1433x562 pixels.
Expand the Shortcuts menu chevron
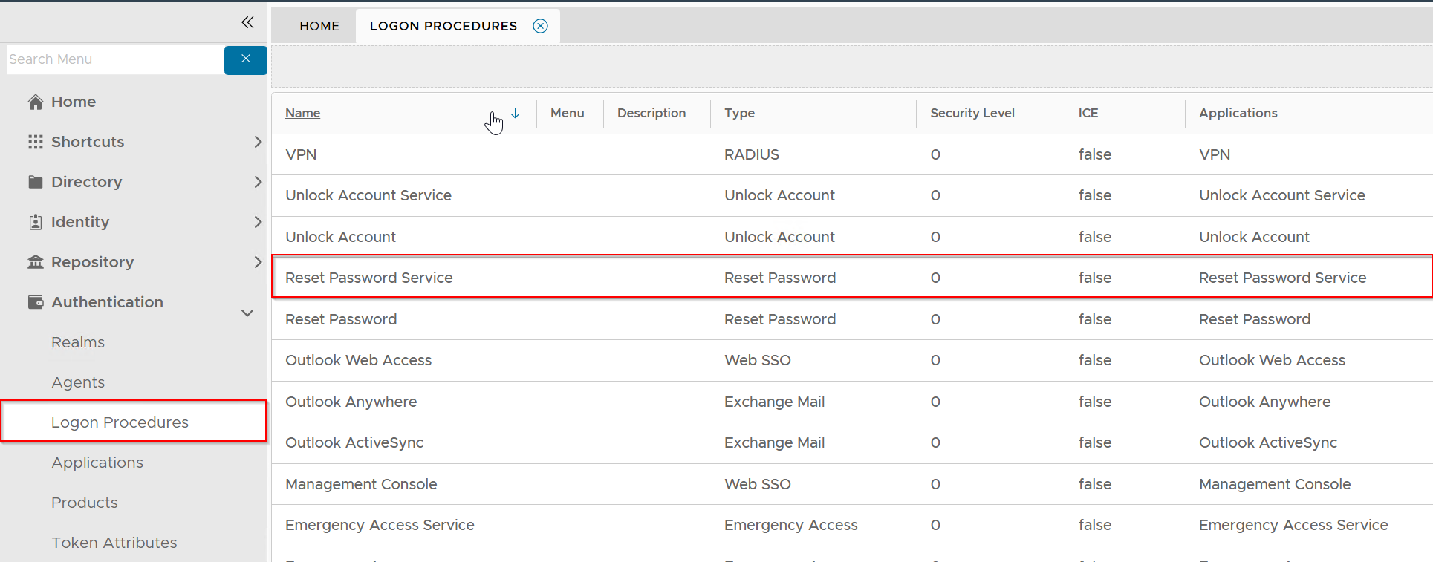[257, 142]
